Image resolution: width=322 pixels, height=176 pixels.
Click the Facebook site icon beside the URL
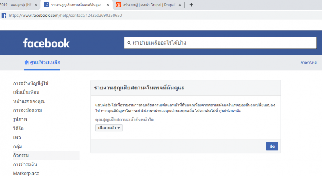coord(4,15)
